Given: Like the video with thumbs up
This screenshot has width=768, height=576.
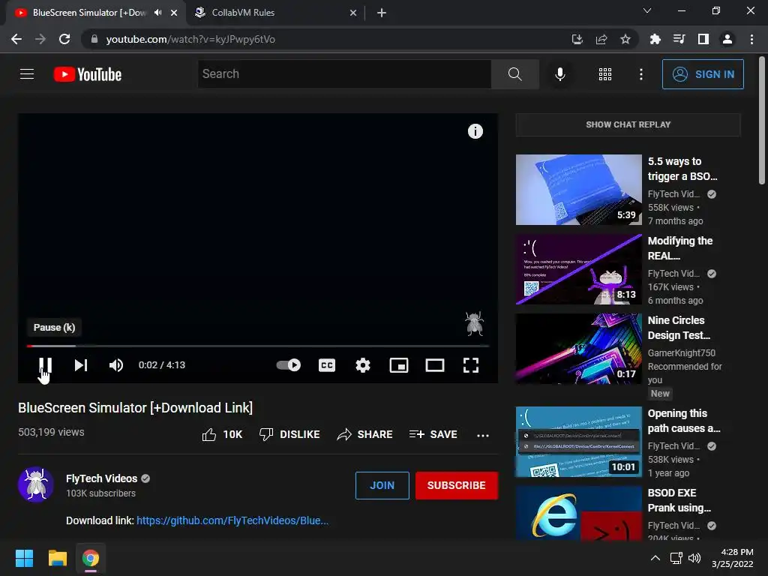Looking at the screenshot, I should click(222, 434).
